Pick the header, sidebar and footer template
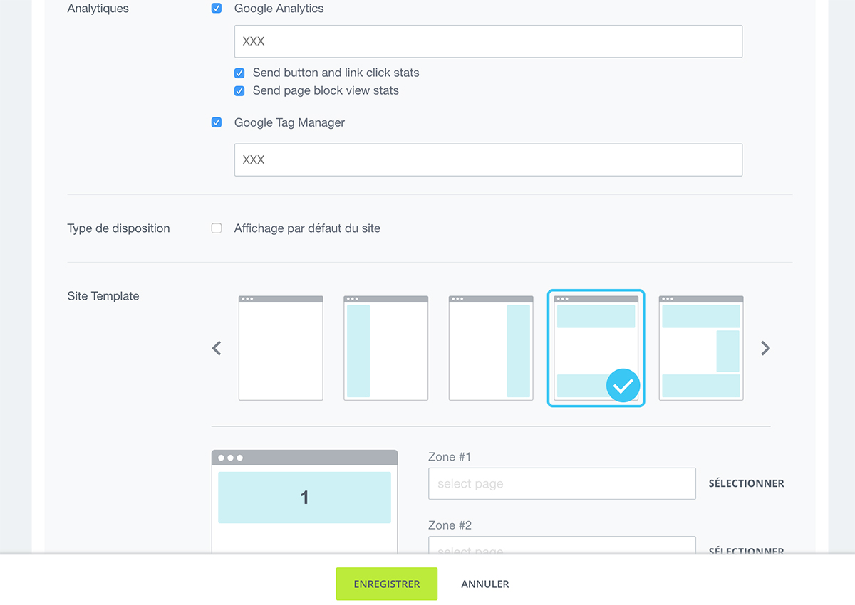The width and height of the screenshot is (855, 605). point(701,348)
